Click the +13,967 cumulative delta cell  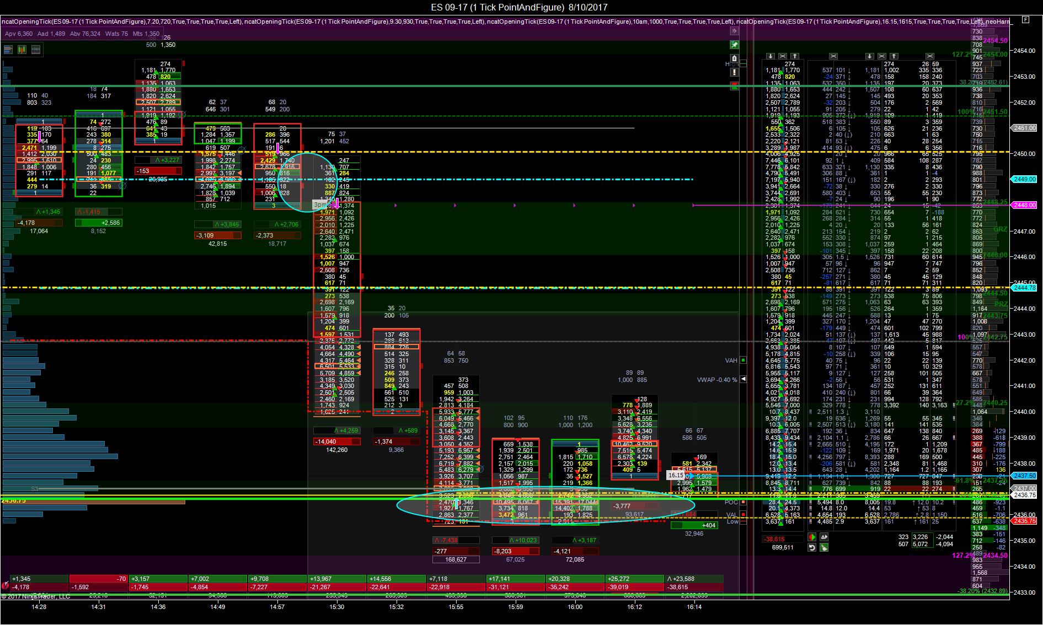click(x=336, y=579)
